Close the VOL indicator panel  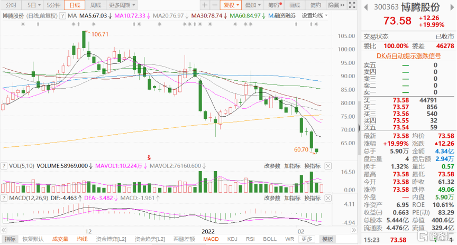coord(328,166)
